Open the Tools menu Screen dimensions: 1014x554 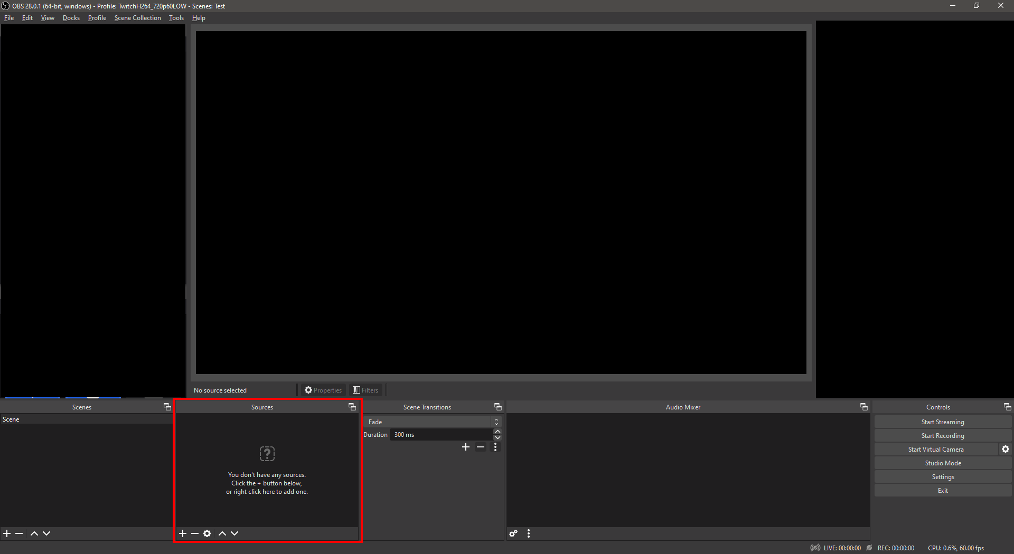(x=176, y=17)
